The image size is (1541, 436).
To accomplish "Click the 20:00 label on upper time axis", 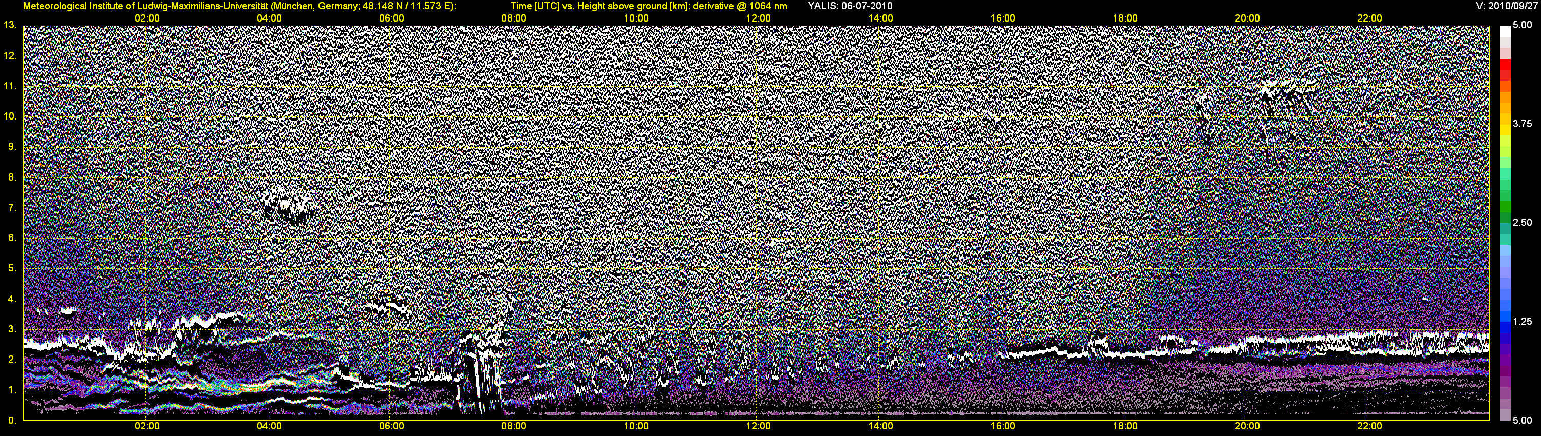I will [1247, 18].
